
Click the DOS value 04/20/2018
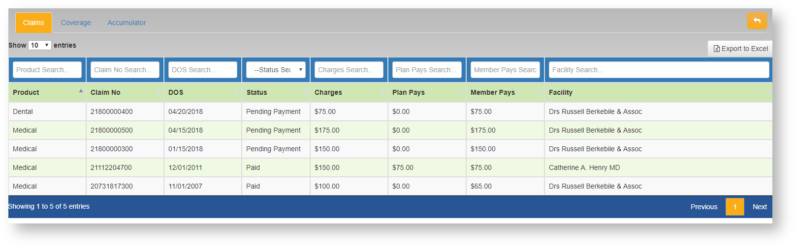186,111
